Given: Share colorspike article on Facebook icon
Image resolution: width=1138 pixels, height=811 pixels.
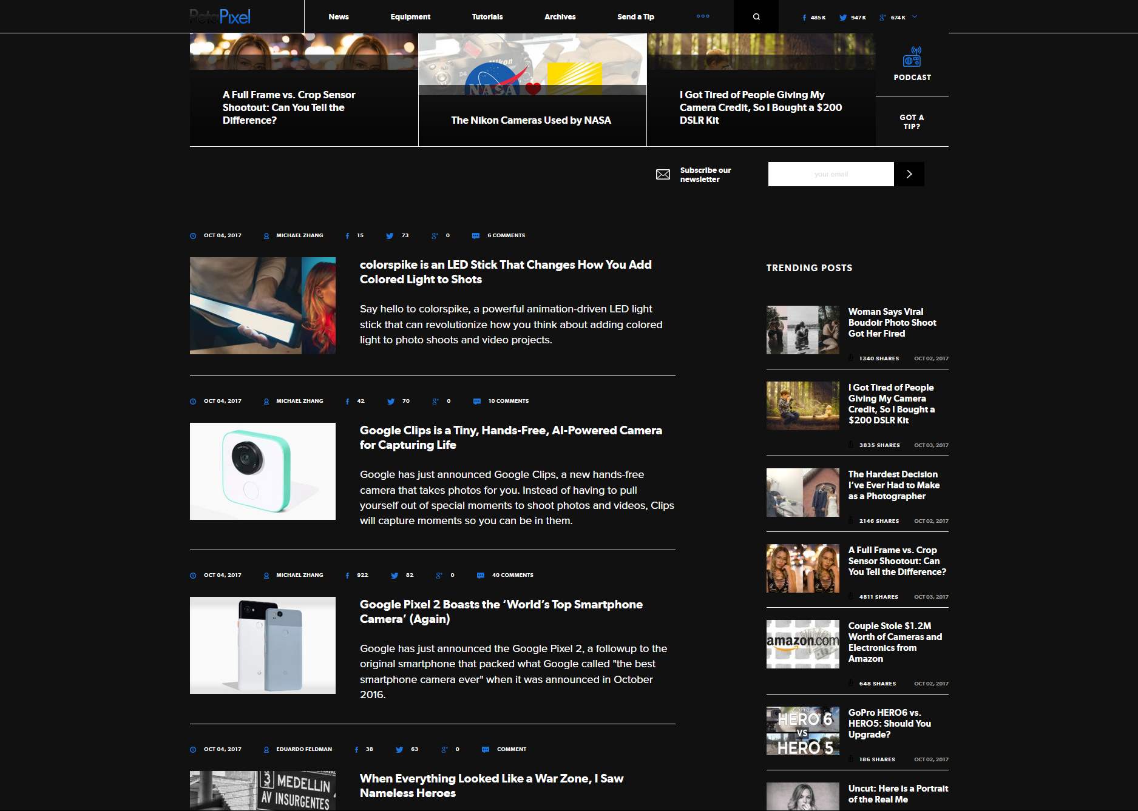Looking at the screenshot, I should tap(347, 235).
